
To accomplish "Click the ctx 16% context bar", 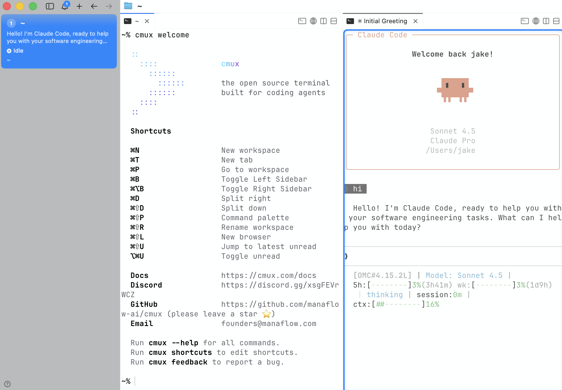I will 396,304.
